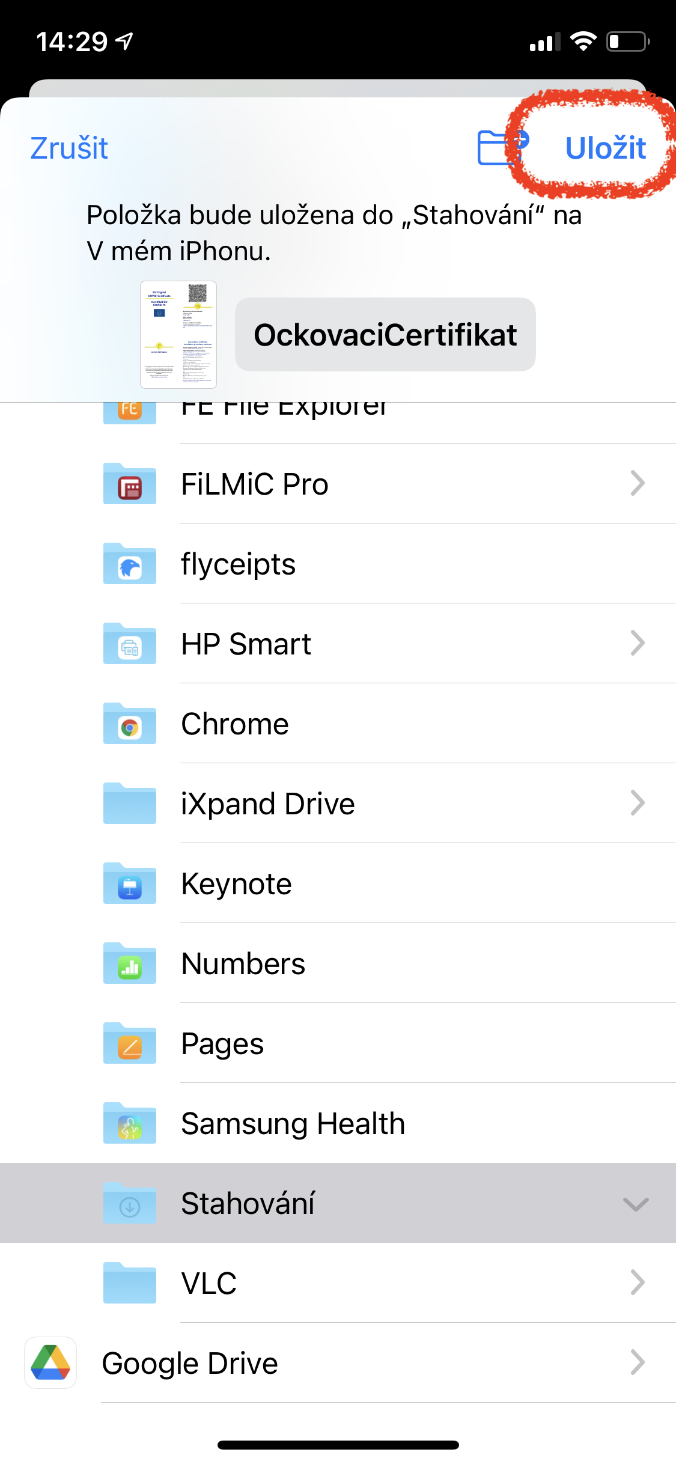Collapse the Stahování folder chevron
Screen dimensions: 676x1464
coord(636,1204)
